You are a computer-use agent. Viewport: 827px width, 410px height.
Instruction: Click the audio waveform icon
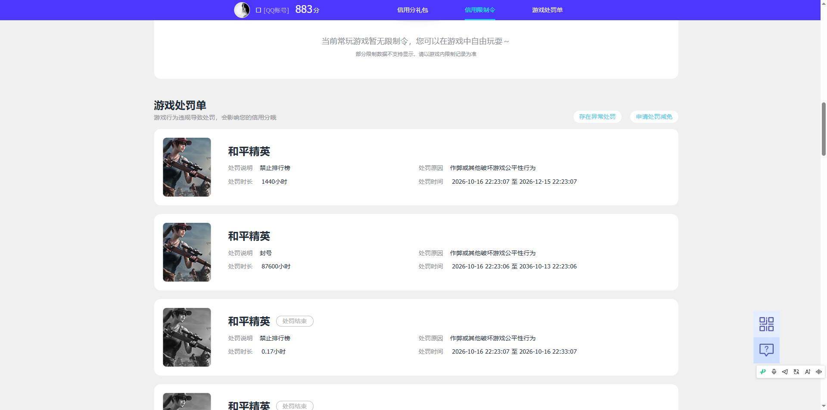pos(819,372)
